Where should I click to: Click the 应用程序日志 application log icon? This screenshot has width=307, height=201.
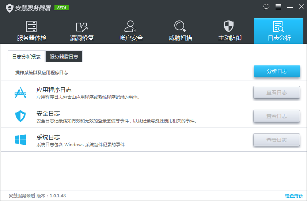click(x=20, y=92)
